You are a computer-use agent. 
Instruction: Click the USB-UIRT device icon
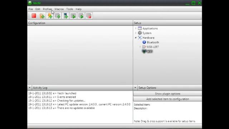144,47
